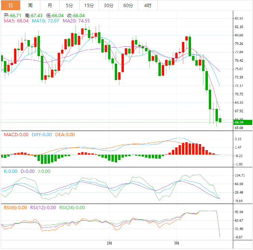Switch to the 月 monthly tab
The height and width of the screenshot is (250, 253).
pos(50,5)
